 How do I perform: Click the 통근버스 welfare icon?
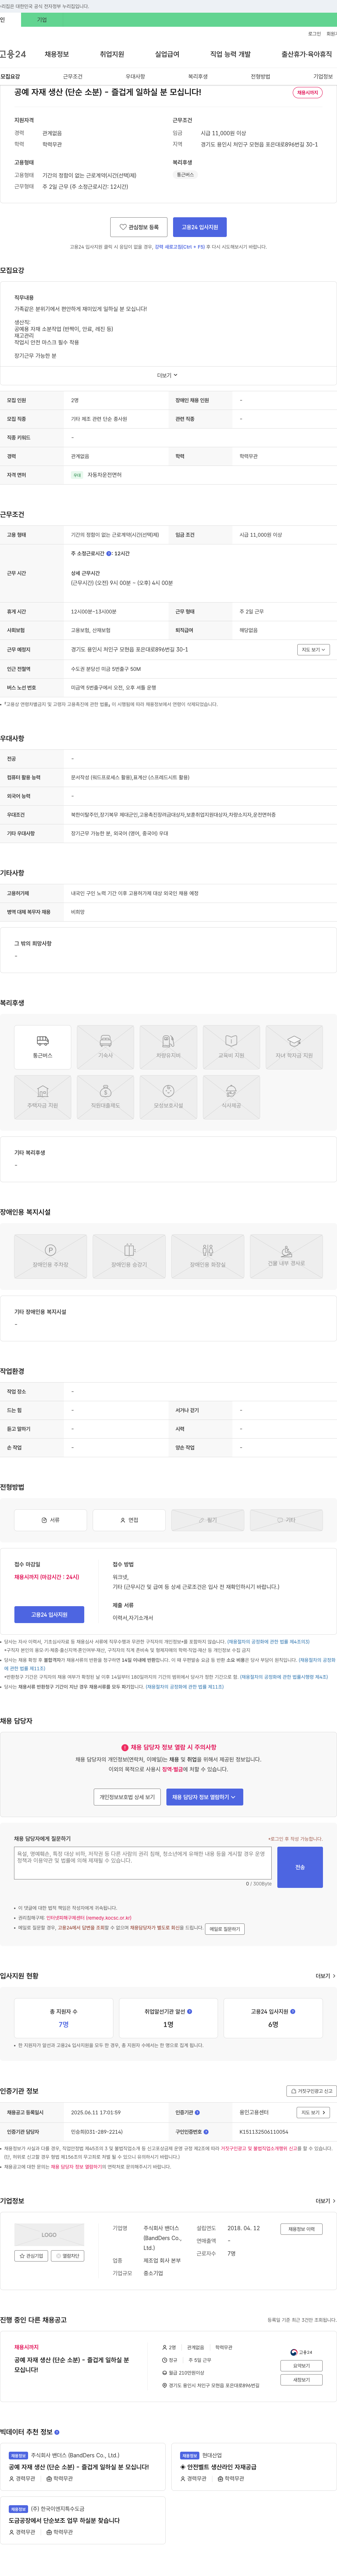click(x=43, y=1047)
